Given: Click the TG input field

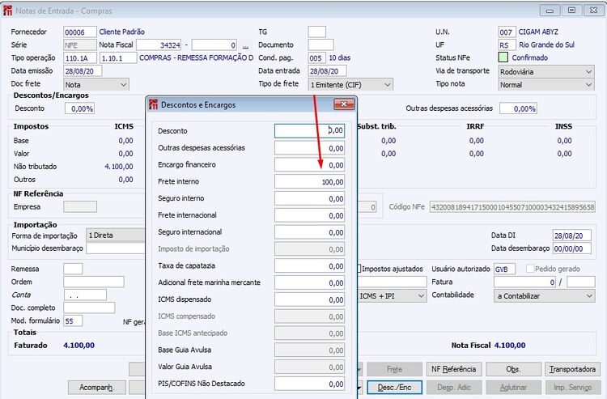Looking at the screenshot, I should (317, 32).
